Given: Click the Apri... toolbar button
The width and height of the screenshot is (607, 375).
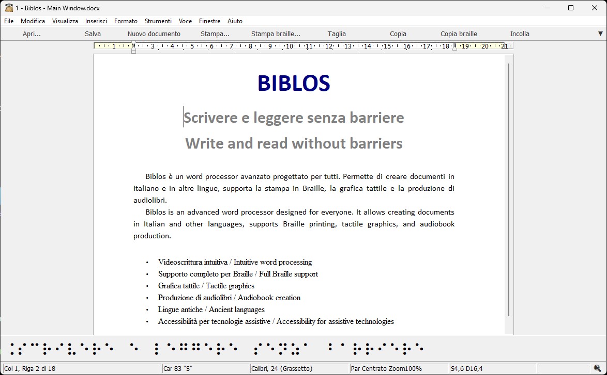Looking at the screenshot, I should (32, 34).
